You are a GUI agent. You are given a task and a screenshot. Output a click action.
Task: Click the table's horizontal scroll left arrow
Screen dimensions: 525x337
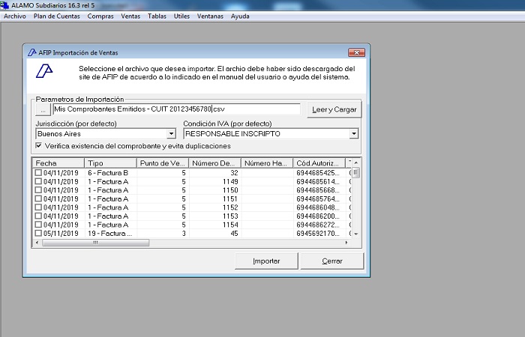pyautogui.click(x=37, y=243)
